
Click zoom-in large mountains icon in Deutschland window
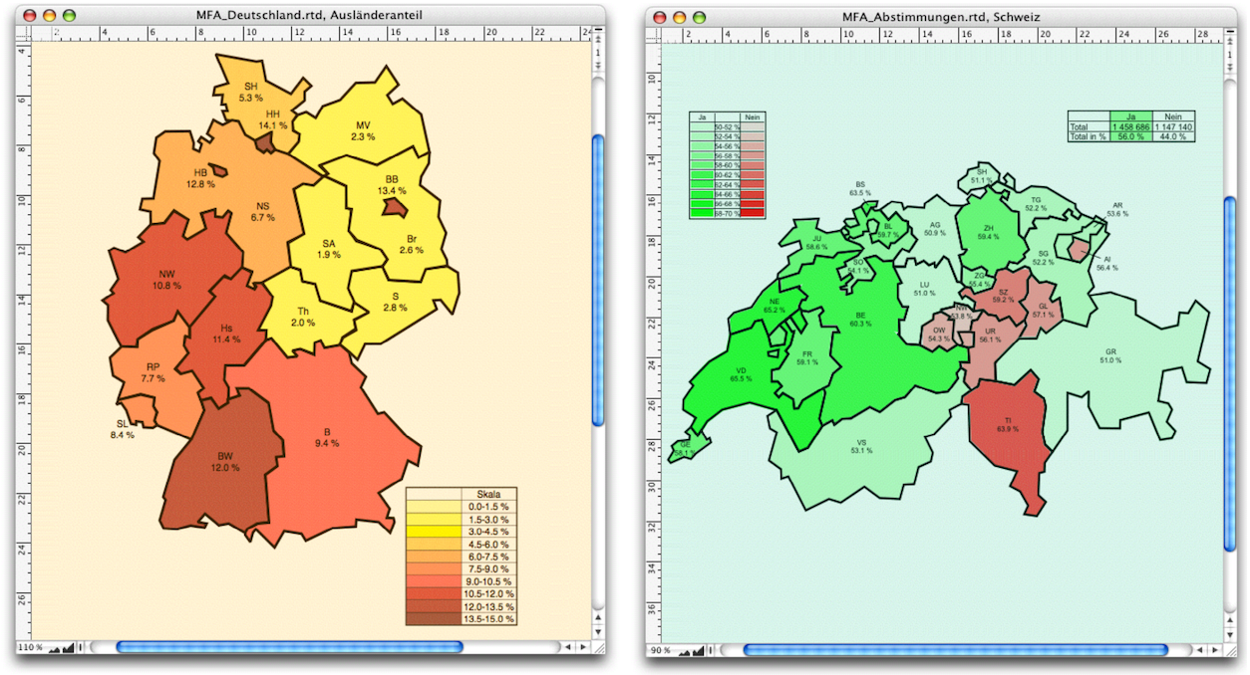pos(68,648)
